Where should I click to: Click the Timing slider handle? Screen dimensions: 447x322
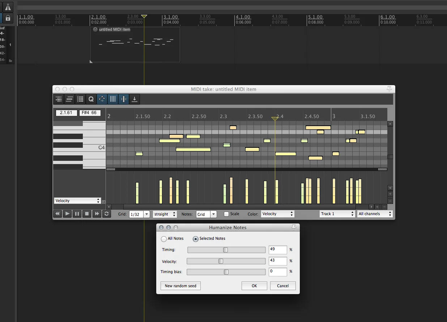pos(226,250)
